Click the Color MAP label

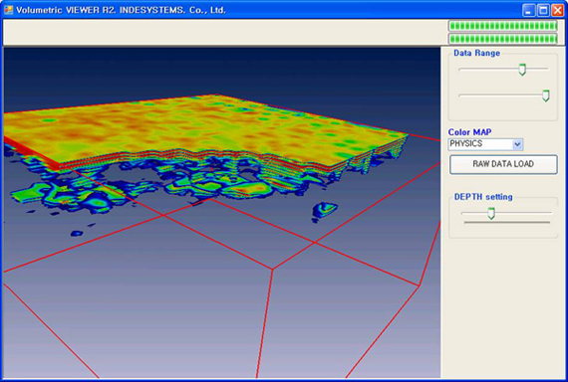pos(469,132)
